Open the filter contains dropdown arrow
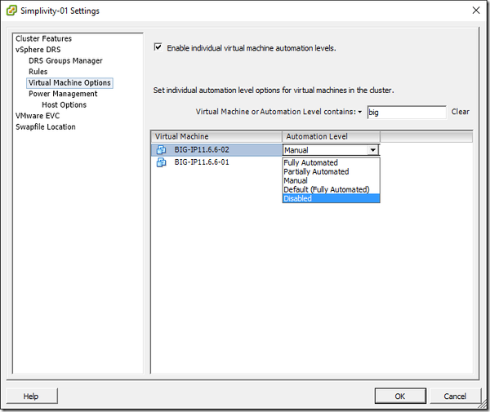This screenshot has width=490, height=412. (x=359, y=112)
